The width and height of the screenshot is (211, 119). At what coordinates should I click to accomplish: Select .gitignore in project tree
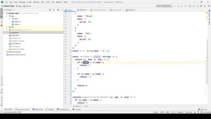[14, 32]
